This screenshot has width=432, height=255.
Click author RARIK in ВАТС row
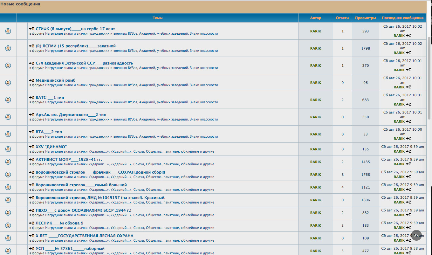[x=316, y=100]
